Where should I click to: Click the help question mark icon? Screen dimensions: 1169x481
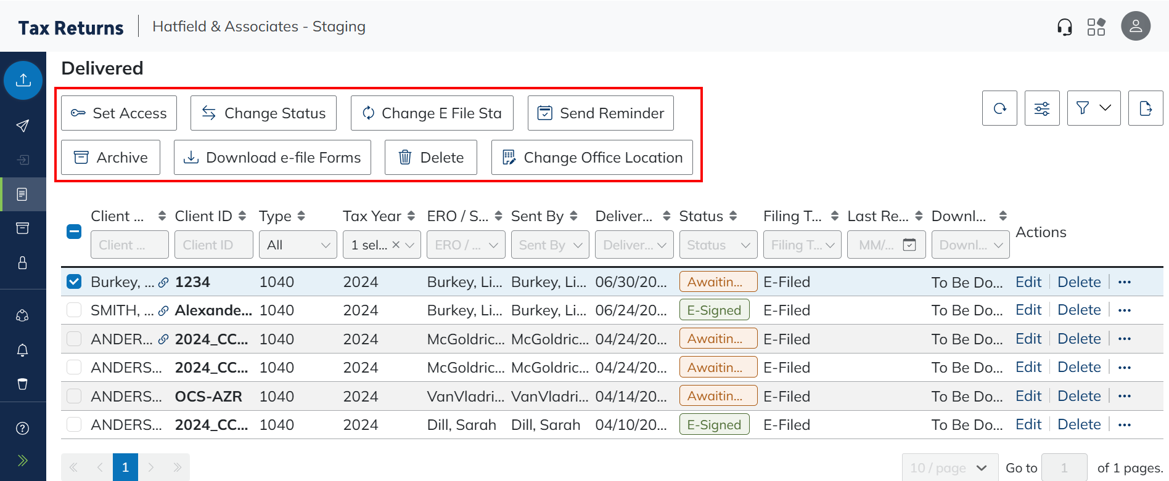coord(23,429)
